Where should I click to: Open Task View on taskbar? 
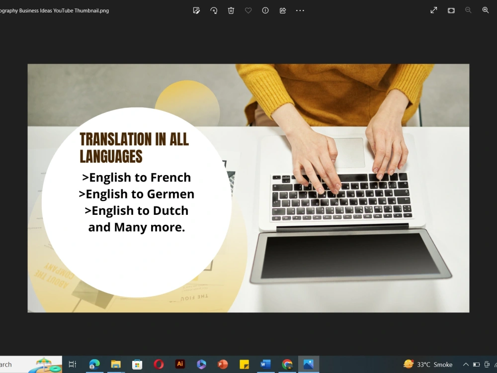click(x=73, y=365)
